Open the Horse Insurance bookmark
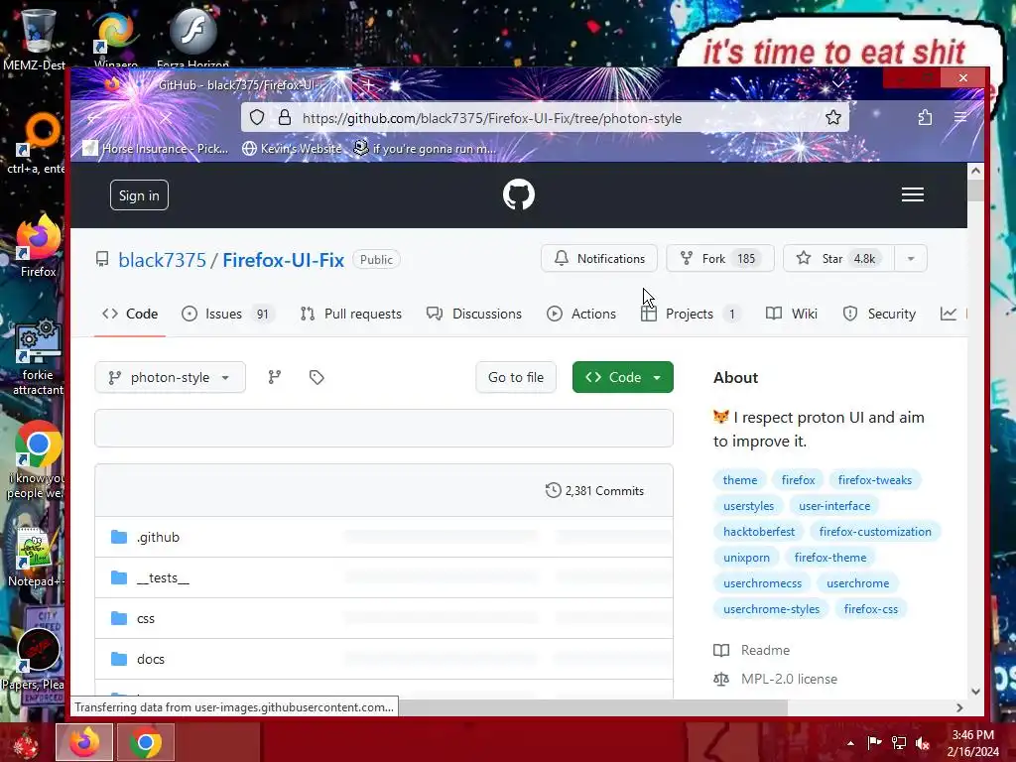The width and height of the screenshot is (1016, 762). pyautogui.click(x=156, y=149)
